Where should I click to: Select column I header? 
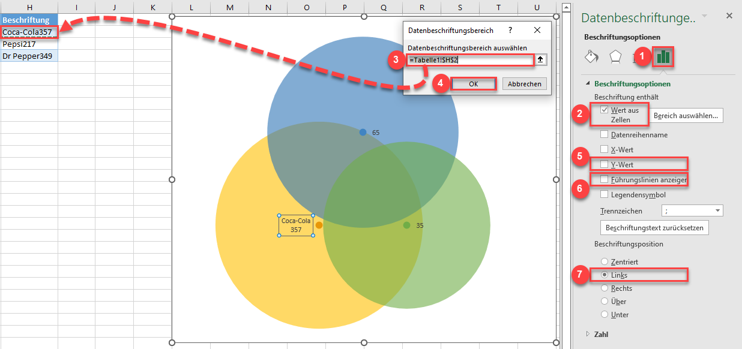[x=76, y=7]
